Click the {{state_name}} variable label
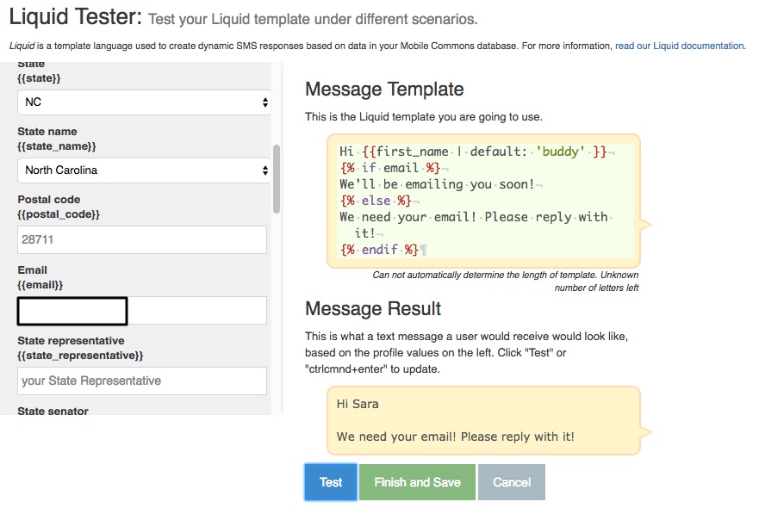Viewport: 759px width, 514px height. [x=57, y=146]
